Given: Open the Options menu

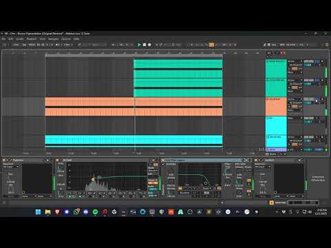Looking at the screenshot, I should coord(66,39).
